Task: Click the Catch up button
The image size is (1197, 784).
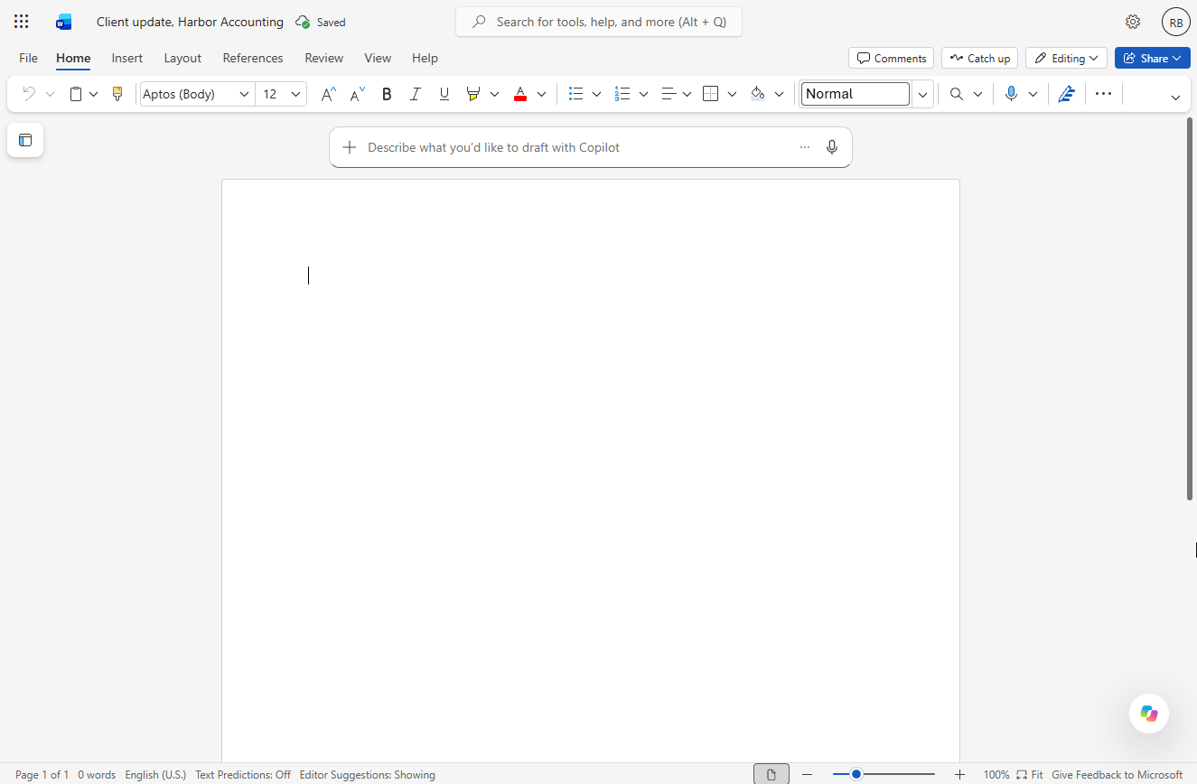Action: [979, 58]
